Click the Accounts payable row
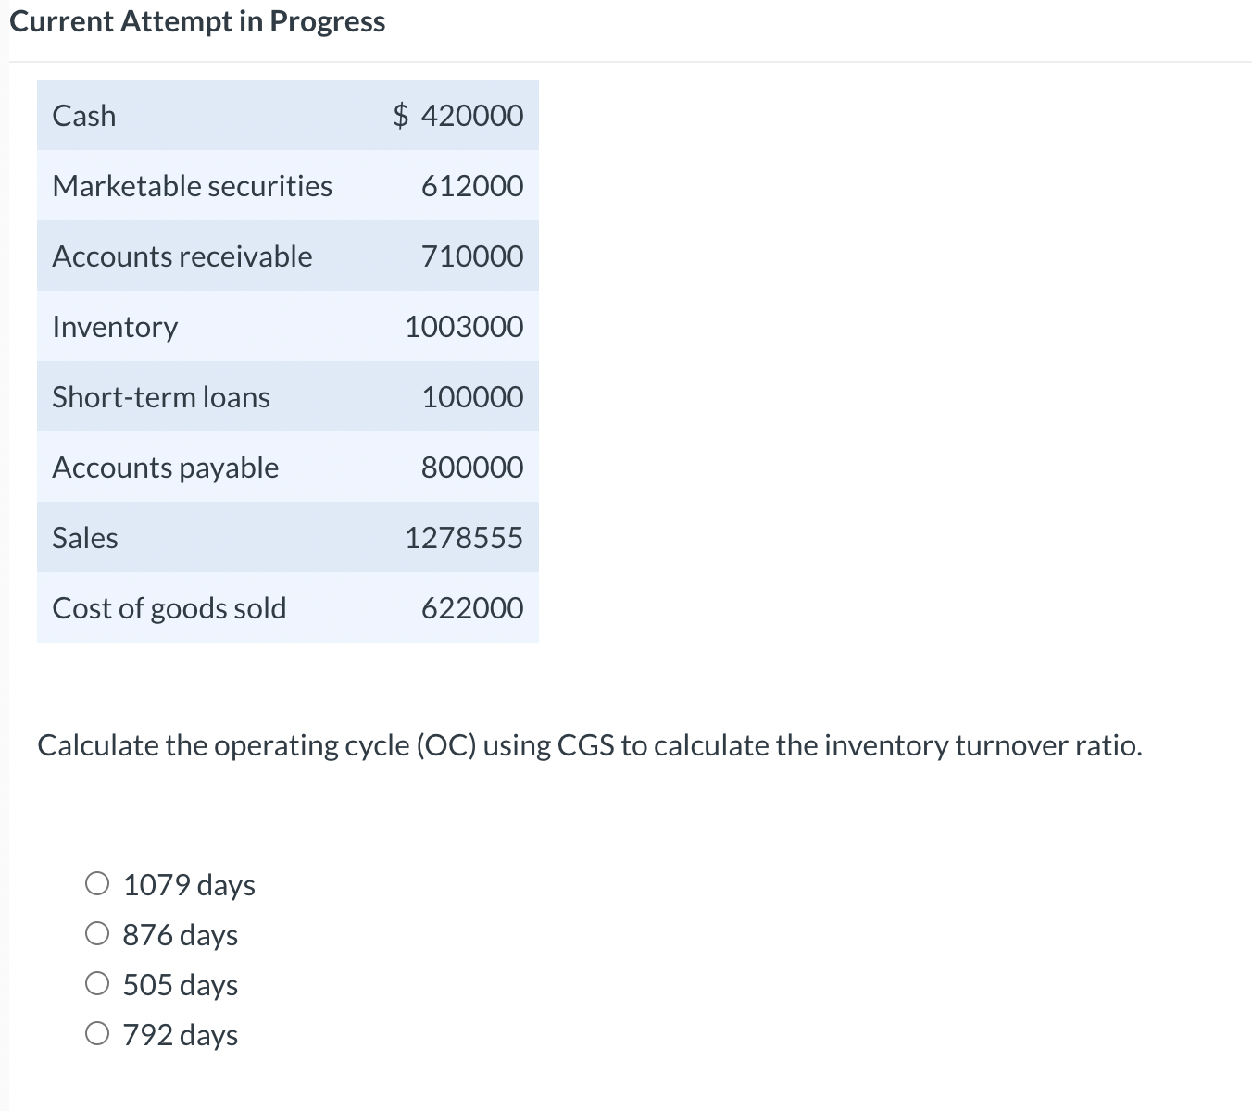The width and height of the screenshot is (1252, 1111). 165,467
